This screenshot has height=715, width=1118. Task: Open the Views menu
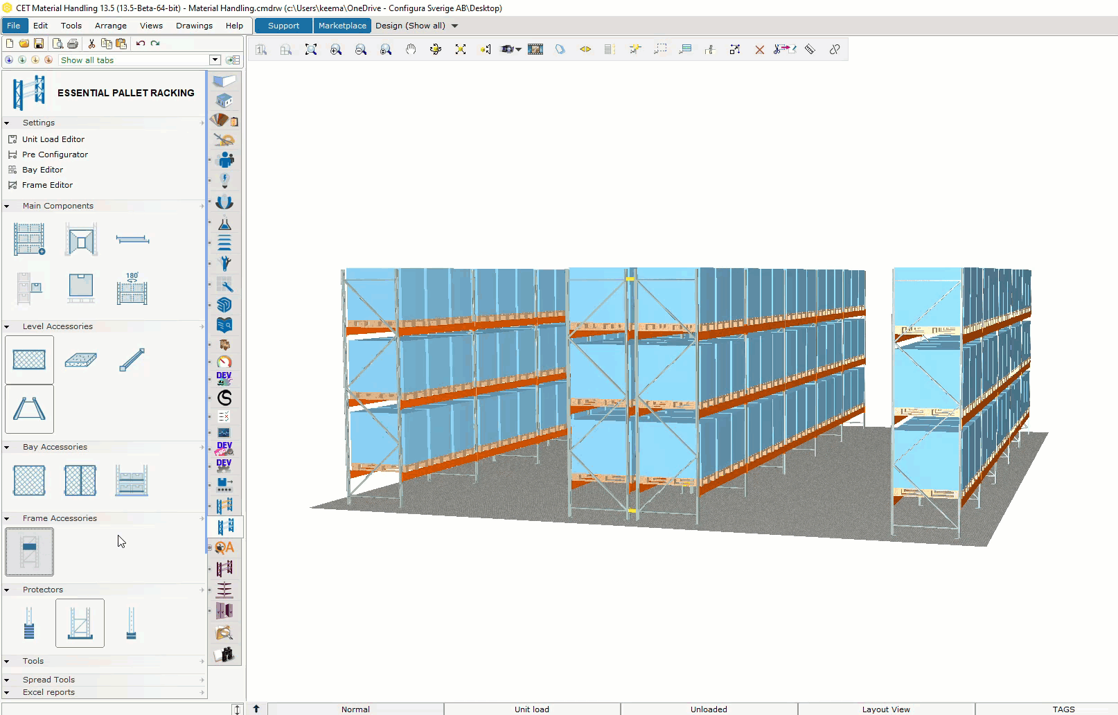[151, 26]
